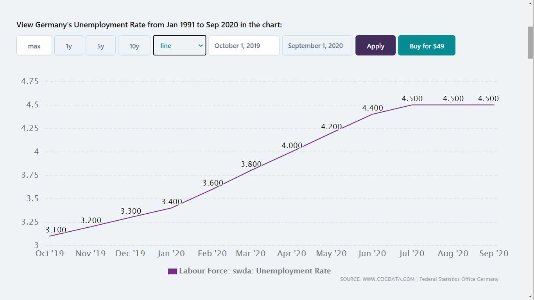
Task: Toggle the purple legend swatch for Unemployment Rate
Action: [x=172, y=271]
